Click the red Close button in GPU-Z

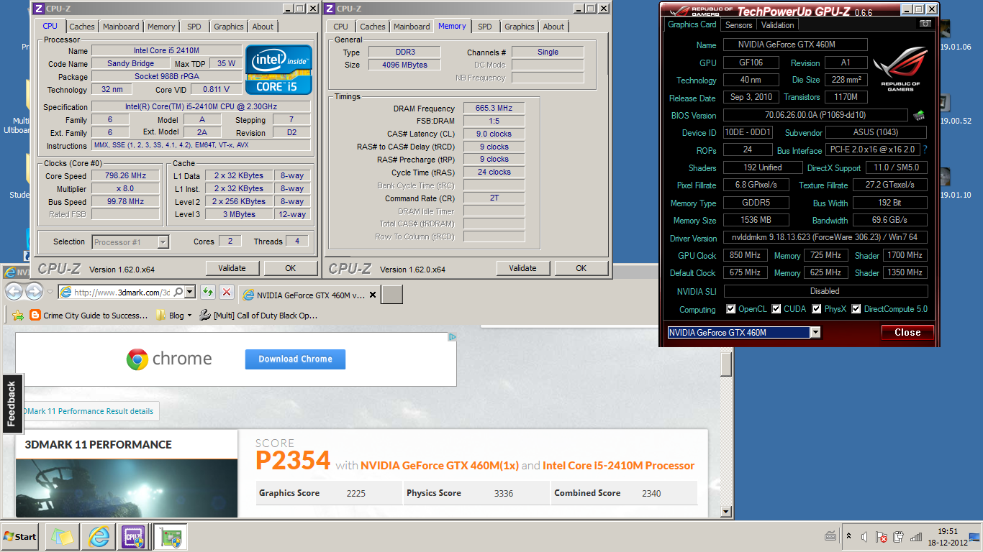907,332
